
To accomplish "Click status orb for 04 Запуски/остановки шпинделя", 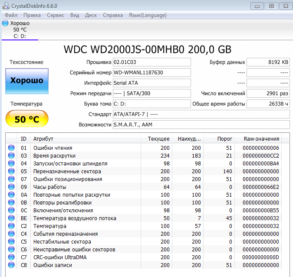I will 11,163.
